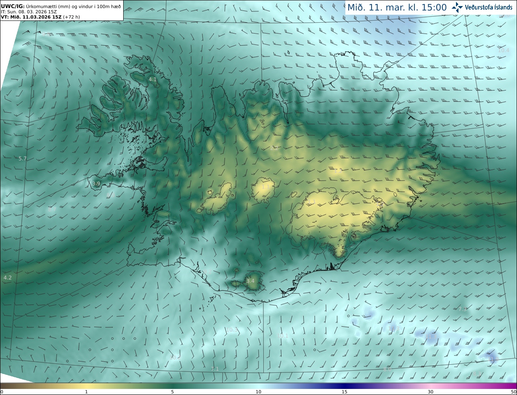517x395 pixels.
Task: Click the 'Mið. 11. mar. kl. 15:00' date header
Action: (397, 7)
